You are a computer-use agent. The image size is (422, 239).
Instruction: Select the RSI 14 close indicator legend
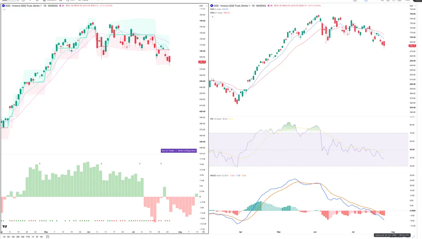(216, 119)
